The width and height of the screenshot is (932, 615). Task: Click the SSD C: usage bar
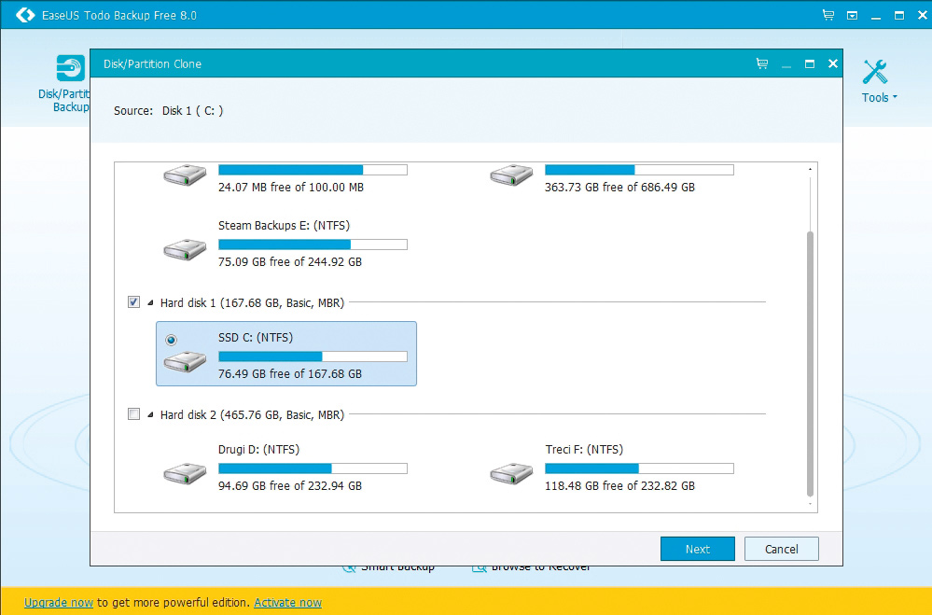313,356
